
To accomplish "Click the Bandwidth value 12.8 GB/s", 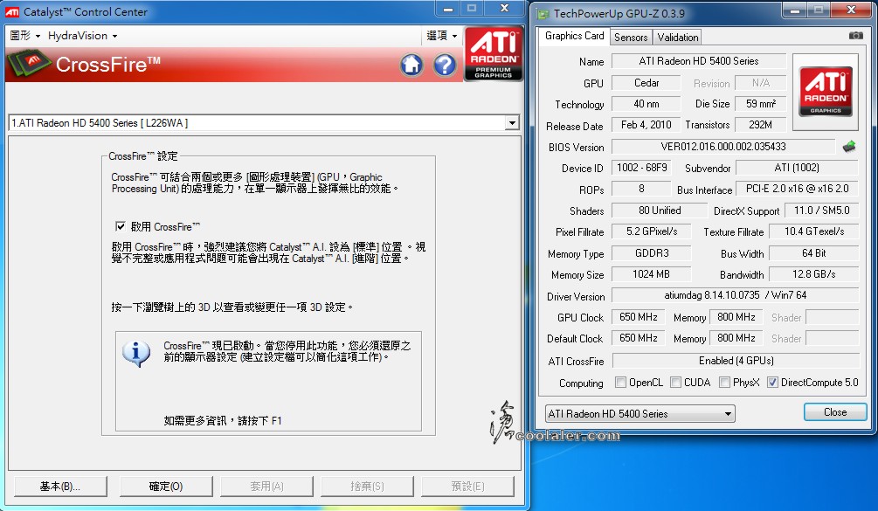I will (x=814, y=274).
